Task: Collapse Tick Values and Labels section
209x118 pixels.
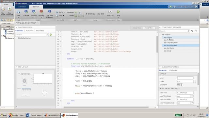Action: coord(160,88)
